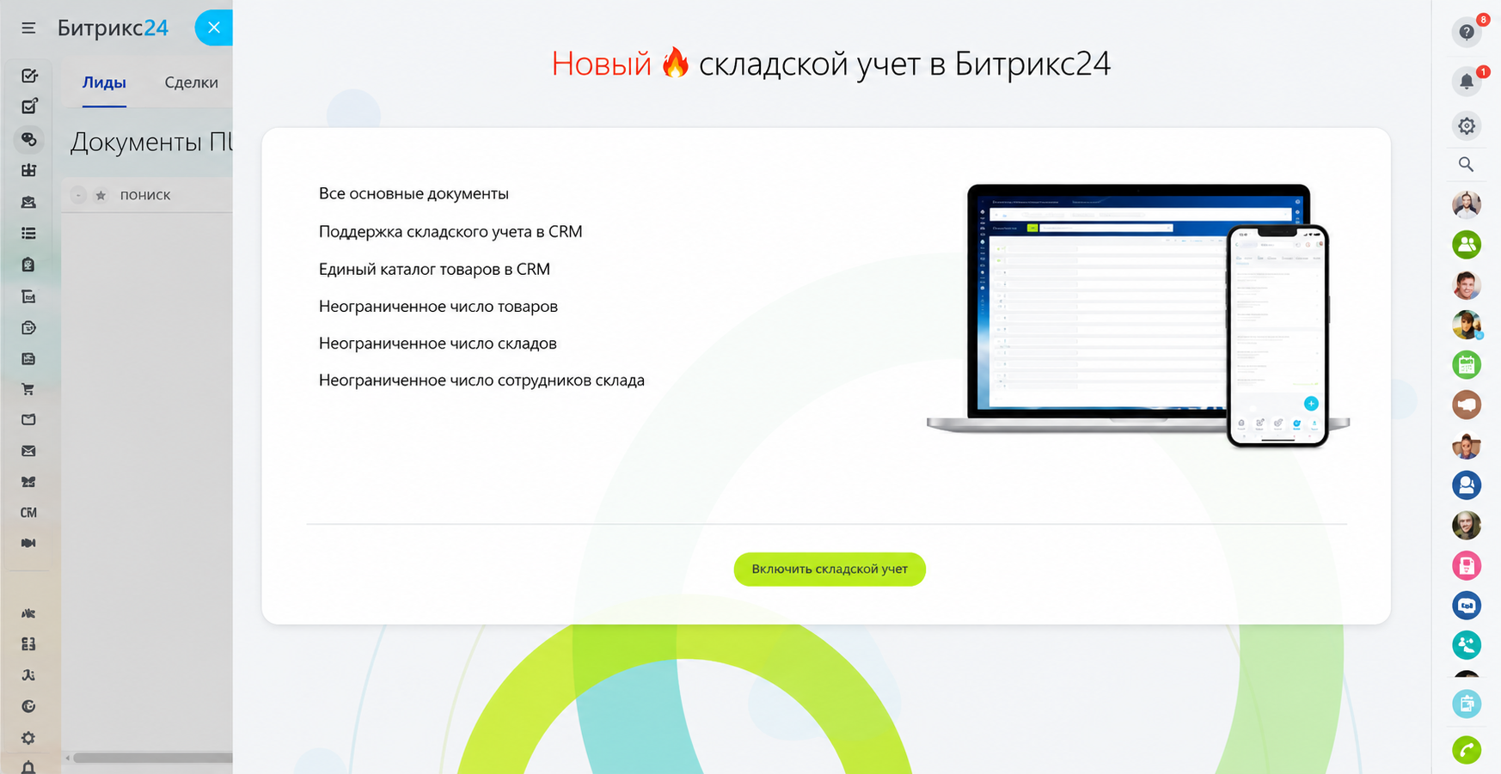This screenshot has height=774, width=1501.
Task: Click the horizontal scrollbar at bottom left
Action: (152, 758)
